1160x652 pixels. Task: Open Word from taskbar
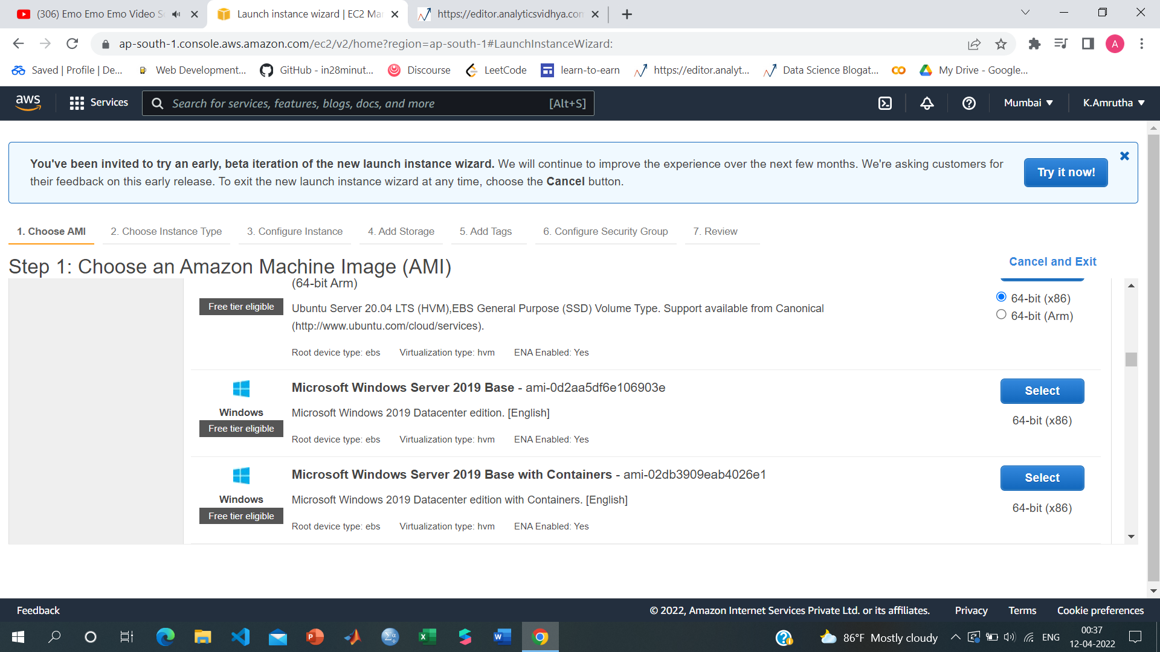coord(501,637)
